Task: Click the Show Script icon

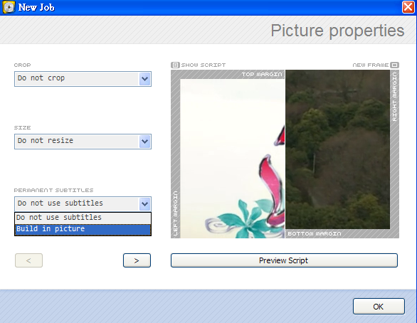Action: (x=175, y=65)
